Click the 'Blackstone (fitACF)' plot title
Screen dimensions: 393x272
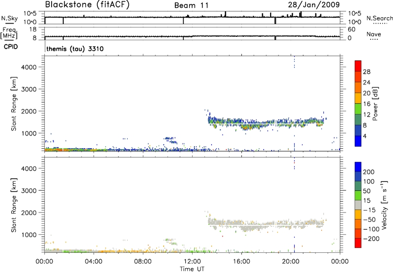pos(87,4)
